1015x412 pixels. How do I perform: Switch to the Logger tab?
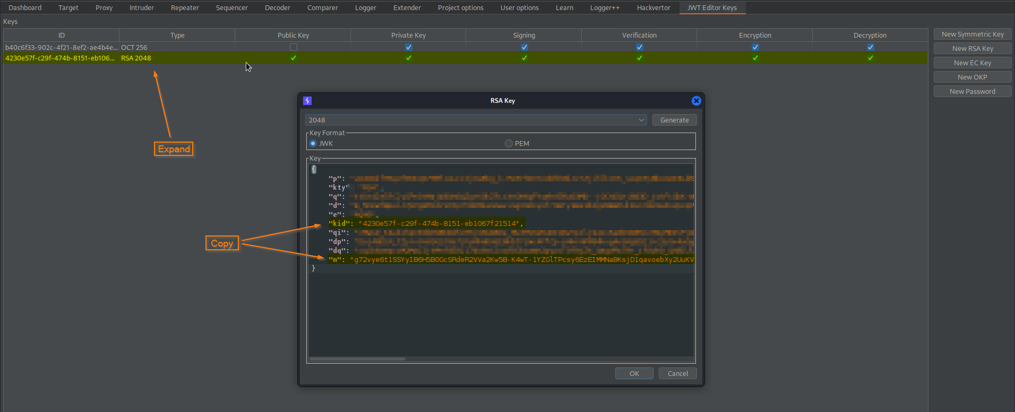(x=366, y=7)
